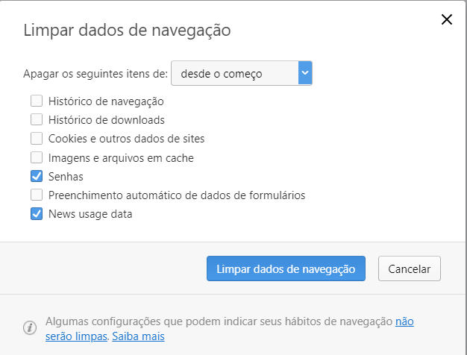The height and width of the screenshot is (355, 467).
Task: Uncheck the Senhas checkbox
Action: 37,177
